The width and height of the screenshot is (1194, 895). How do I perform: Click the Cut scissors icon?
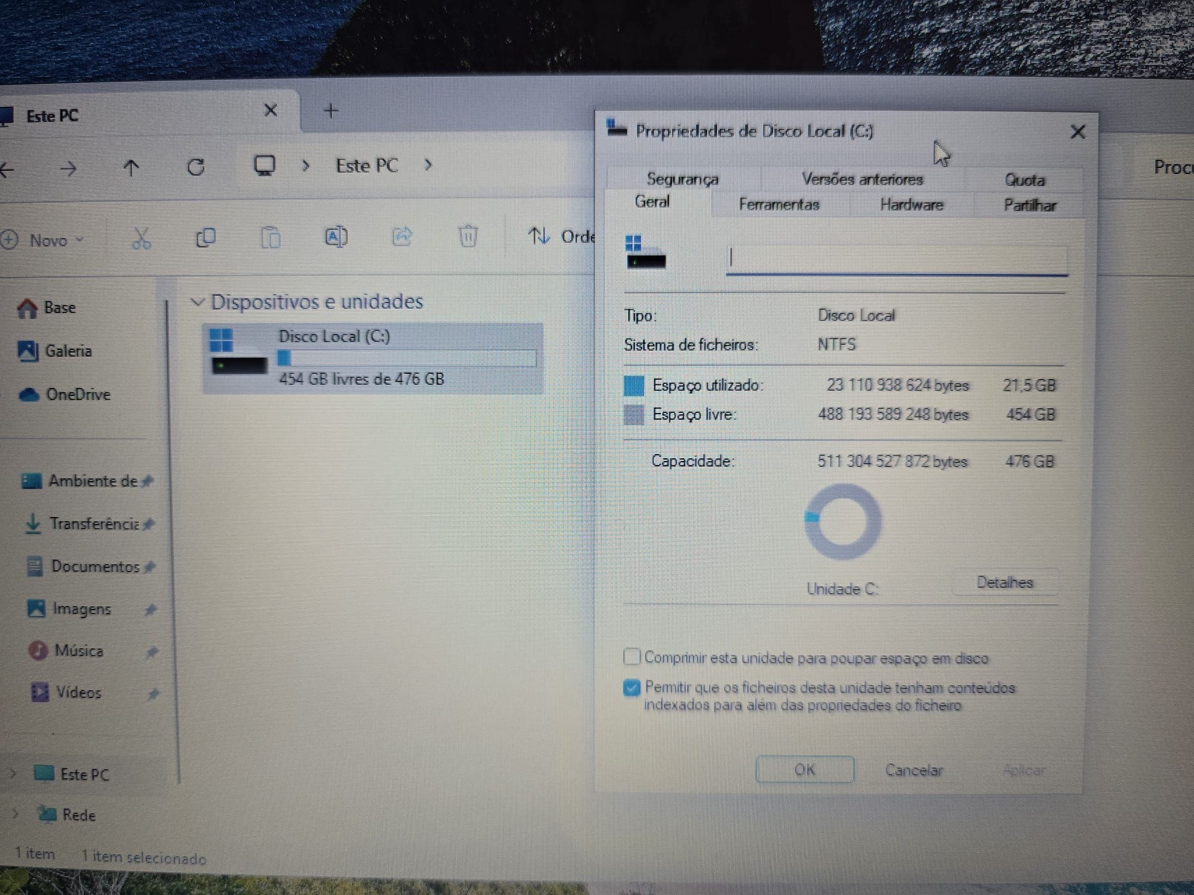[141, 238]
